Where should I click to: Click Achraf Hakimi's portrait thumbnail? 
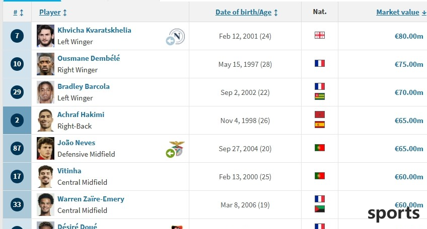(x=45, y=121)
